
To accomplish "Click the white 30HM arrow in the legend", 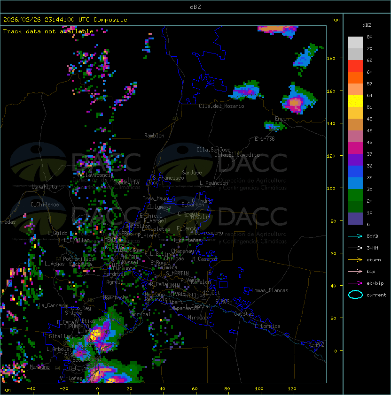I will click(355, 248).
